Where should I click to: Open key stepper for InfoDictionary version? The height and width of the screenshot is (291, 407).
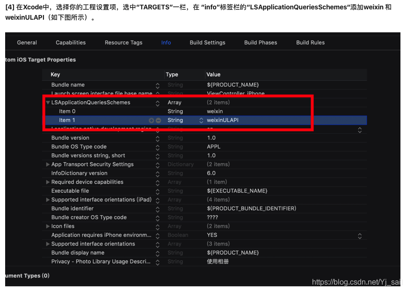pyautogui.click(x=158, y=174)
